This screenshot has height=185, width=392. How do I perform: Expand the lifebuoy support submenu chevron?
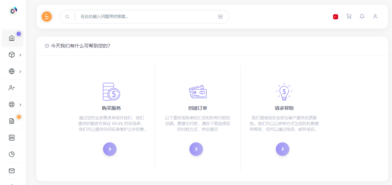coord(20,105)
